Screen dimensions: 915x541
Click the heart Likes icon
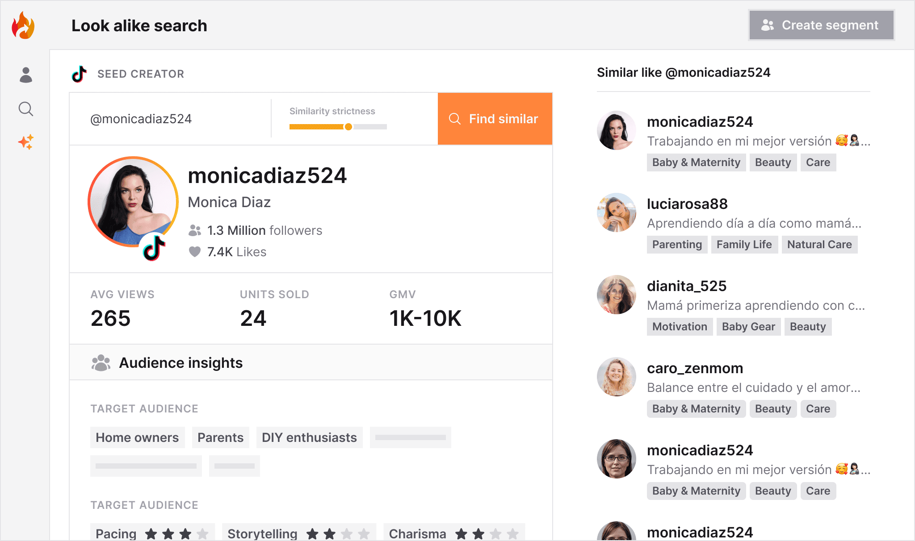(195, 252)
